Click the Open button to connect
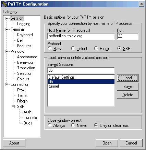The image size is (146, 150). pos(107,143)
